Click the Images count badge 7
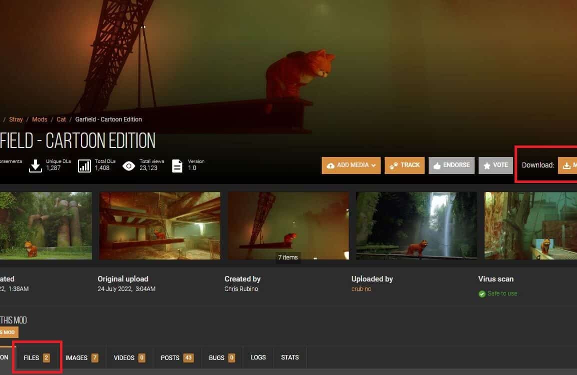 (x=94, y=357)
